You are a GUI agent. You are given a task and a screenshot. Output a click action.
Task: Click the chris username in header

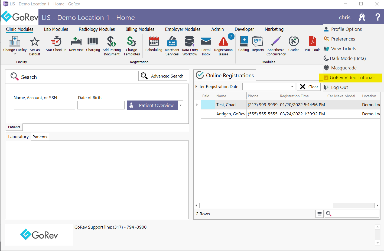(x=344, y=18)
